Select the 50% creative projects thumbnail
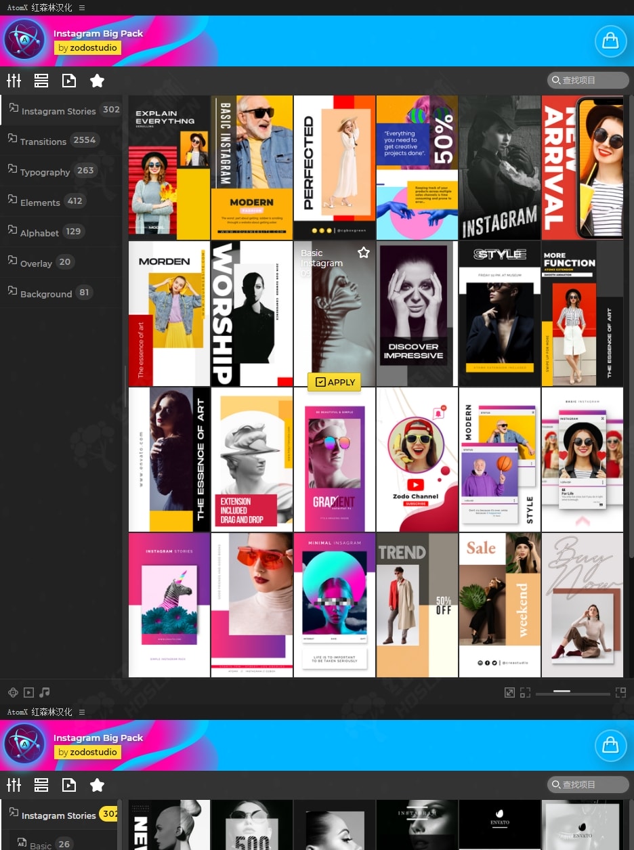 coord(417,167)
